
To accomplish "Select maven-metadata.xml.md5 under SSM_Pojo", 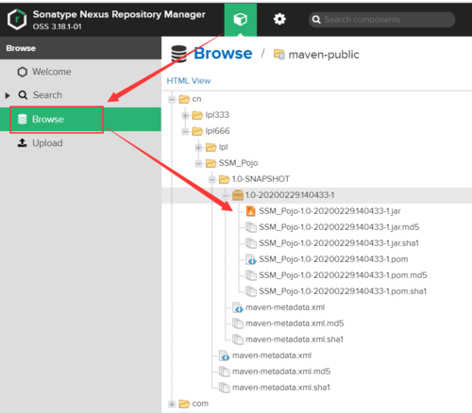I will click(281, 372).
